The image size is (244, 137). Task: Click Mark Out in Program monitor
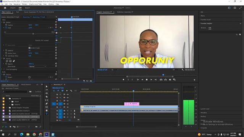pyautogui.click(x=132, y=80)
